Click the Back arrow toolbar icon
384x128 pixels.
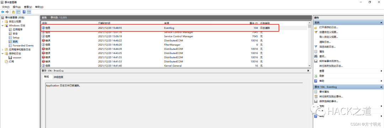tap(3, 12)
